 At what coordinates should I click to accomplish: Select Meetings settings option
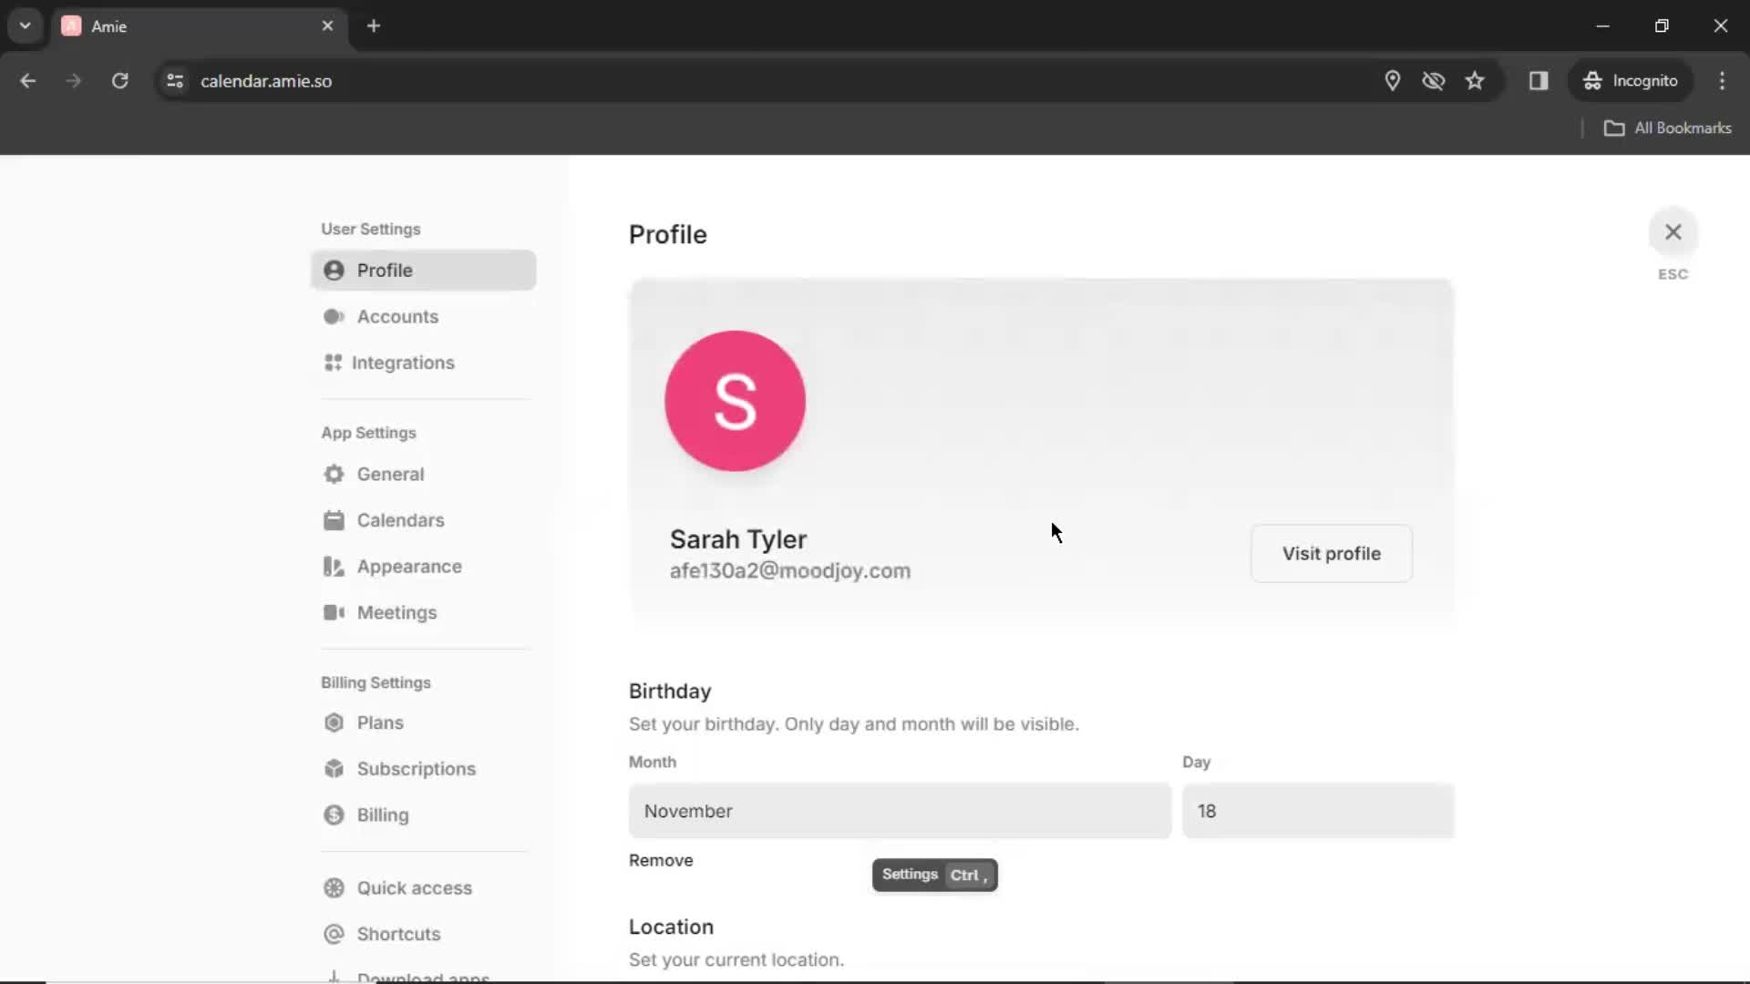396,613
